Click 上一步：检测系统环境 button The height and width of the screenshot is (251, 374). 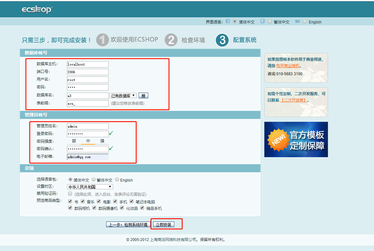point(128,225)
